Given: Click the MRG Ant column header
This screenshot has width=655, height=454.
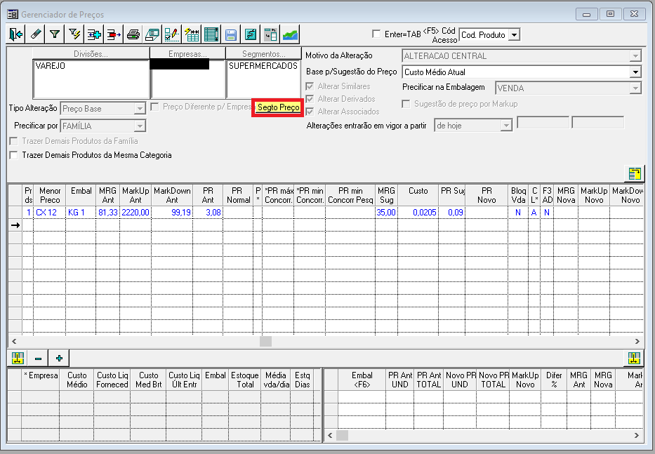Looking at the screenshot, I should point(108,195).
